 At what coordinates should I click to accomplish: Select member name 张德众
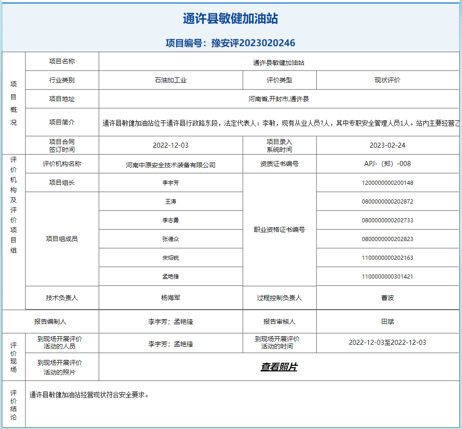170,239
